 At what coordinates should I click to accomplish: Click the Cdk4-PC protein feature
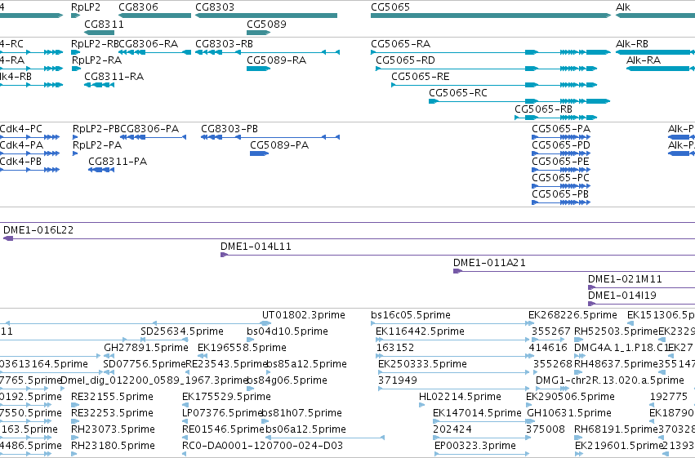pos(29,137)
